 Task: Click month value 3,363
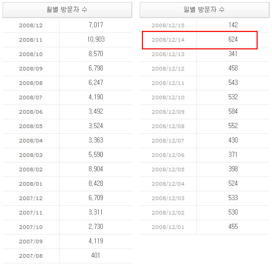click(96, 140)
